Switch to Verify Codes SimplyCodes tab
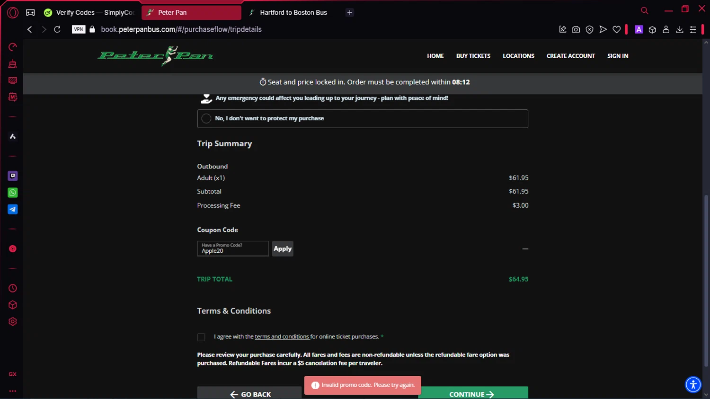The image size is (710, 399). click(x=90, y=13)
